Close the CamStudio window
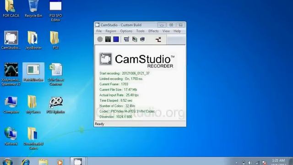The image size is (293, 165). 180,25
